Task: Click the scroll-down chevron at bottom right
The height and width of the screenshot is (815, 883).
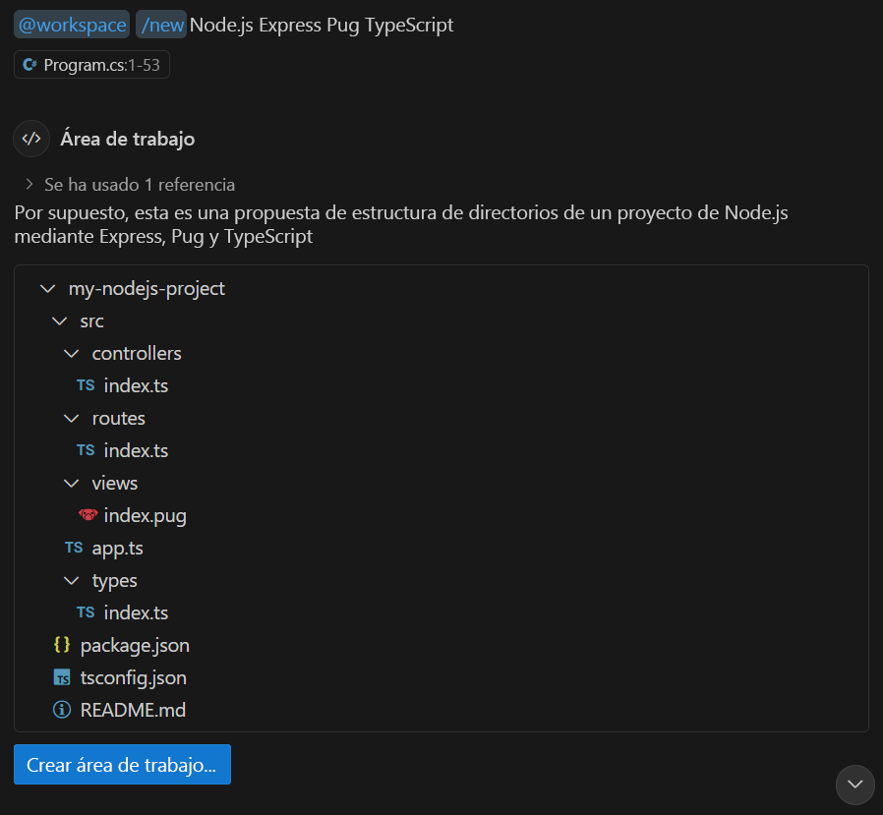Action: (854, 785)
